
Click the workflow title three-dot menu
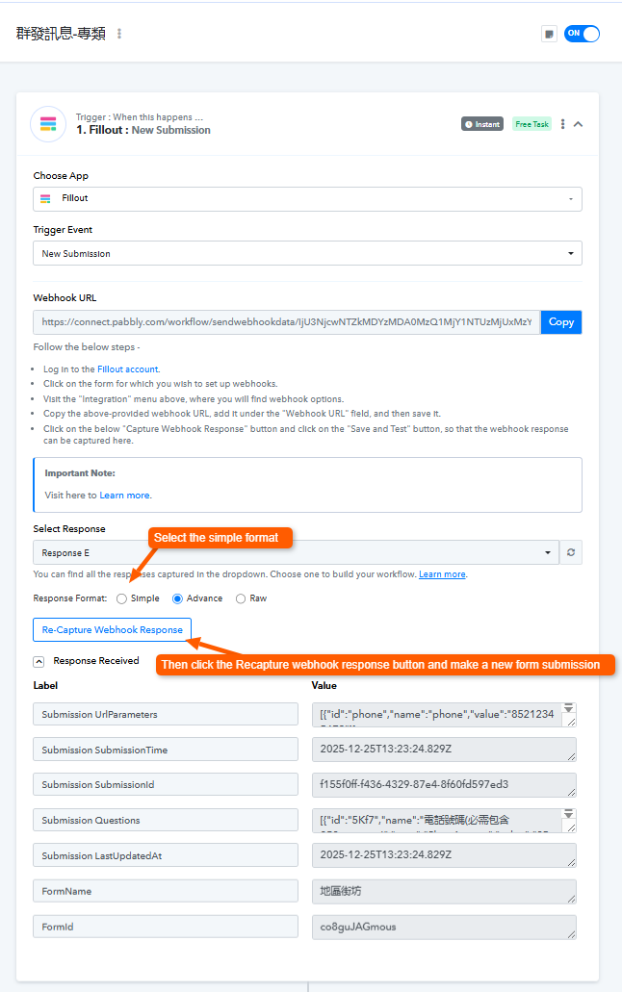click(119, 34)
